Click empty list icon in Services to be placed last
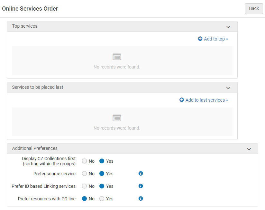 117,118
